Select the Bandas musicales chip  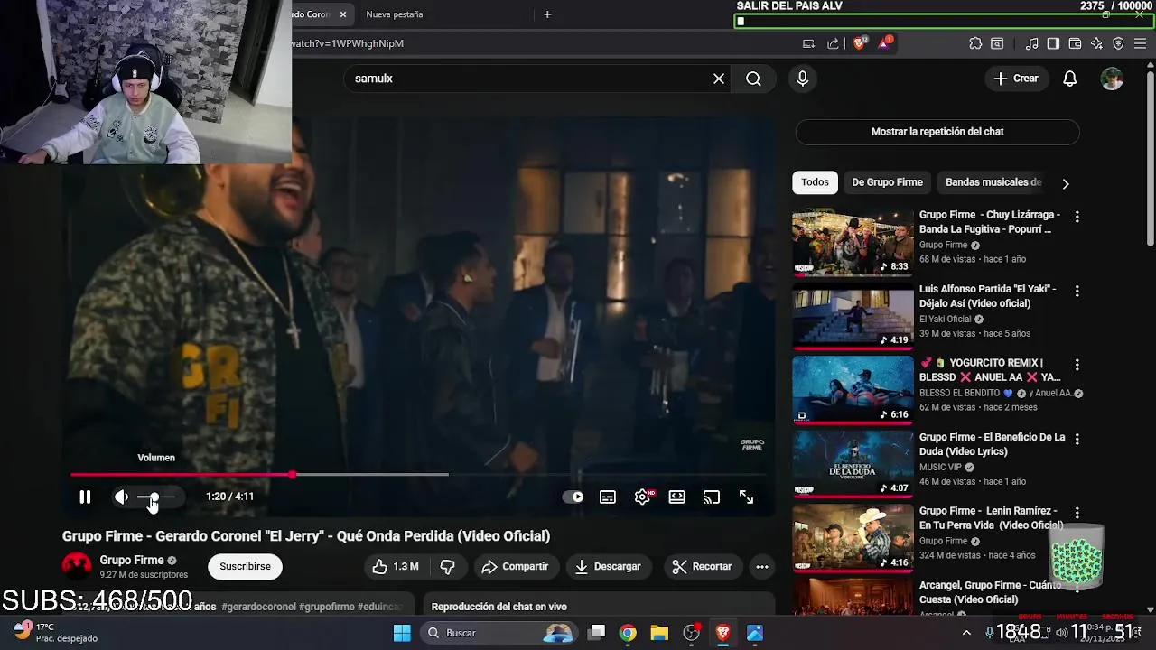[x=993, y=182]
